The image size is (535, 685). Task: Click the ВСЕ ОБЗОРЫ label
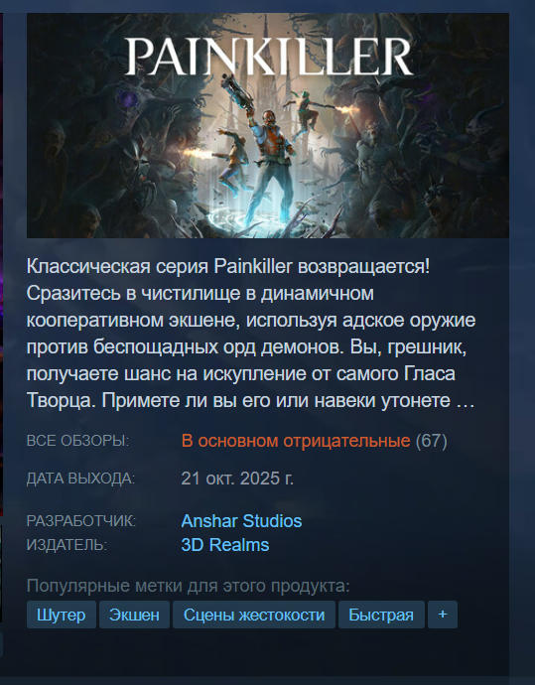(x=77, y=441)
